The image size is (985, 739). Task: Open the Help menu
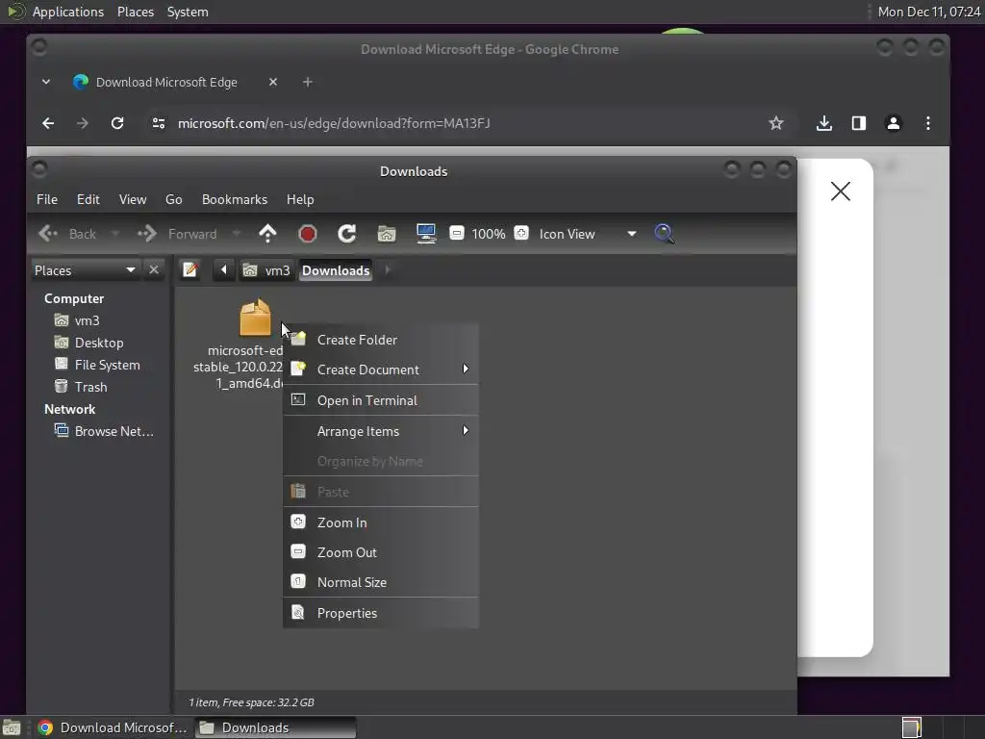[x=300, y=199]
